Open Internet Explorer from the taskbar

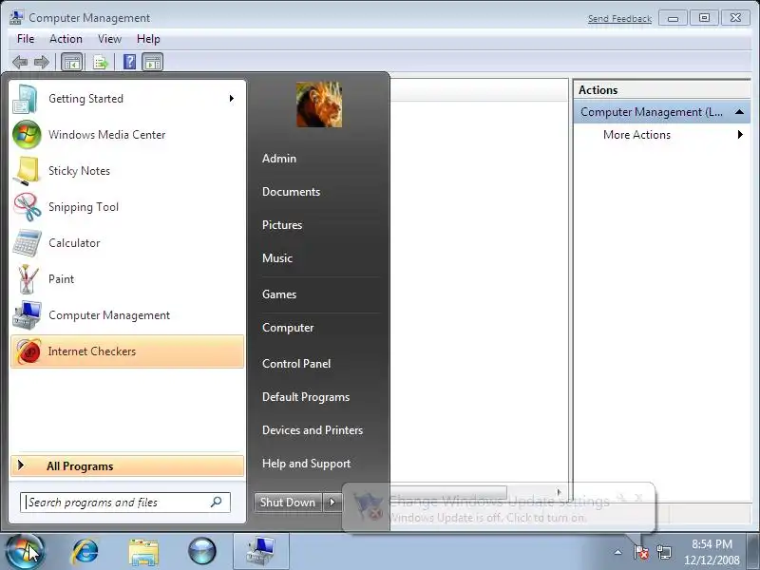[x=85, y=552]
